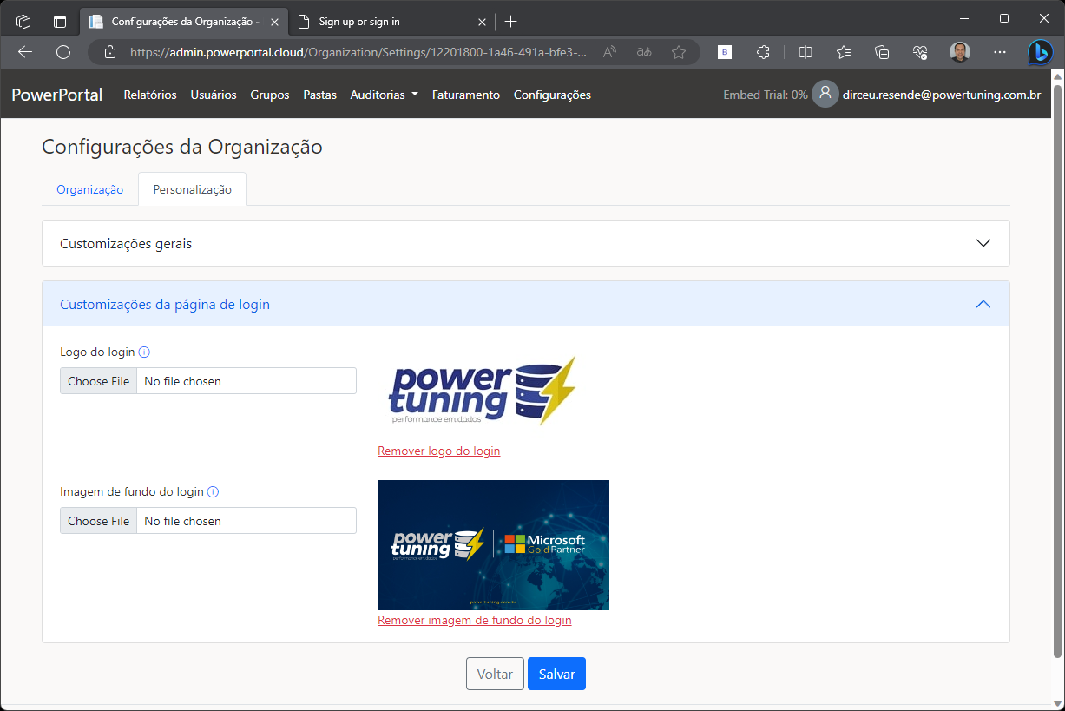
Task: Open the Auditorias dropdown menu
Action: pos(384,95)
